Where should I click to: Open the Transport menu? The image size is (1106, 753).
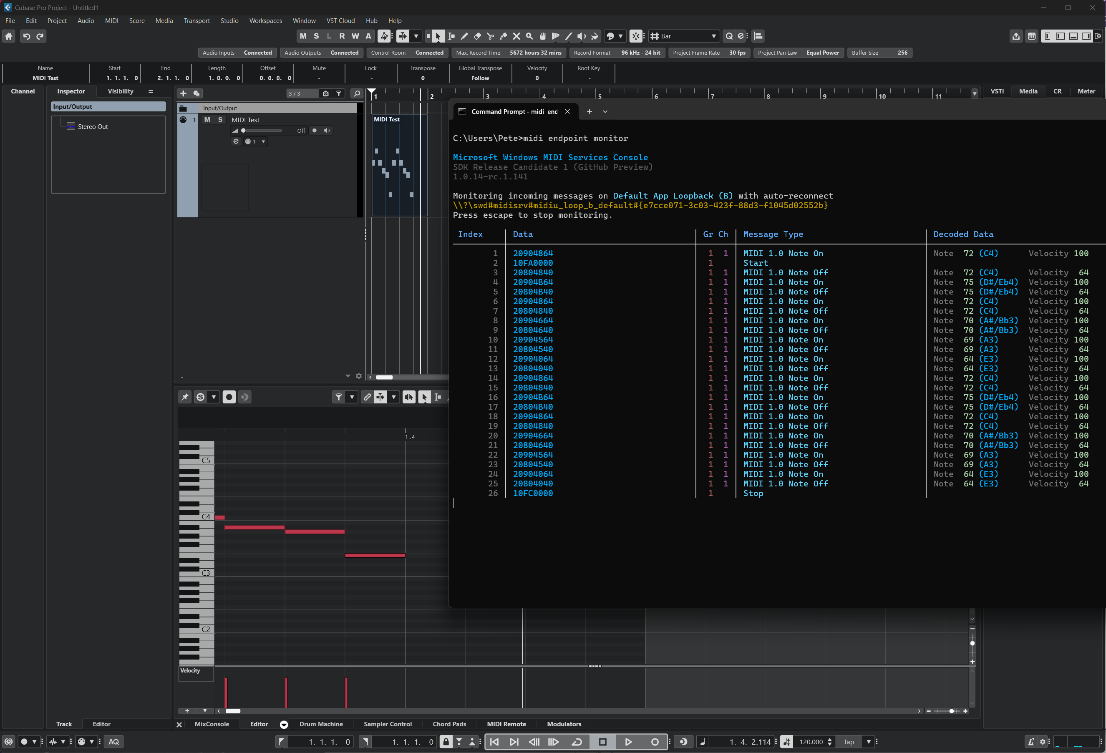pos(197,20)
